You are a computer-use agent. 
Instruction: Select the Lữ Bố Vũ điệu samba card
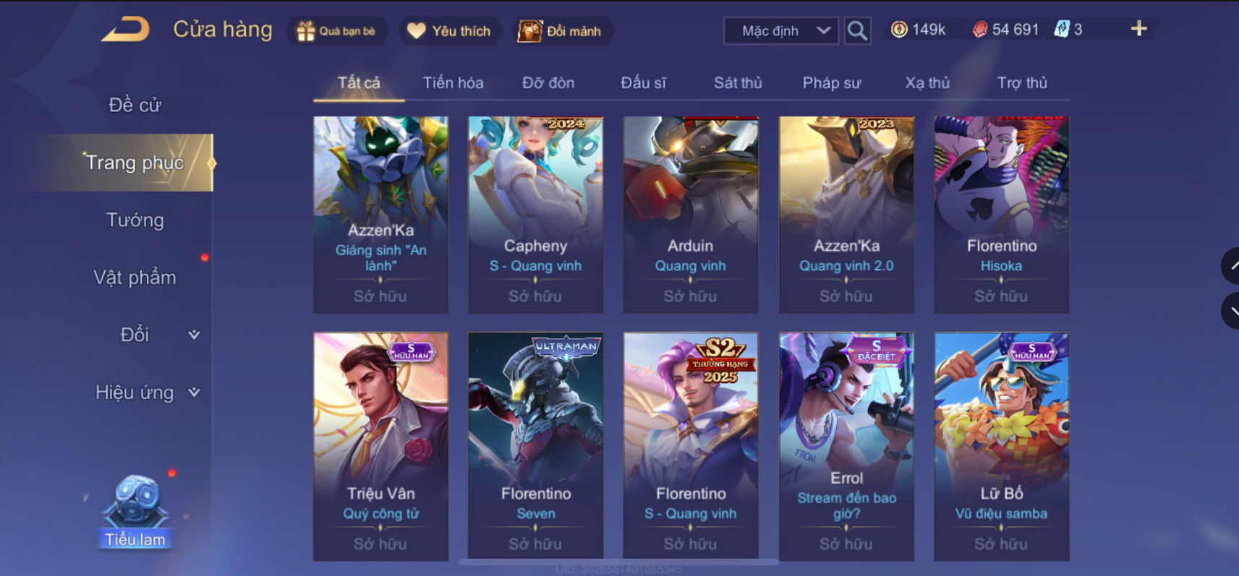tap(1002, 446)
